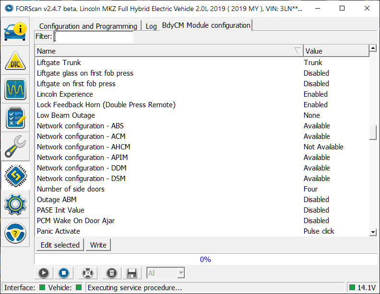The width and height of the screenshot is (380, 294).
Task: Click the trash delete icon
Action: (111, 273)
